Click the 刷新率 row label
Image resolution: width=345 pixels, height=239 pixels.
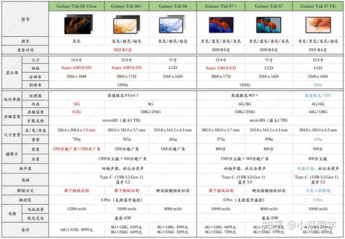pos(35,85)
